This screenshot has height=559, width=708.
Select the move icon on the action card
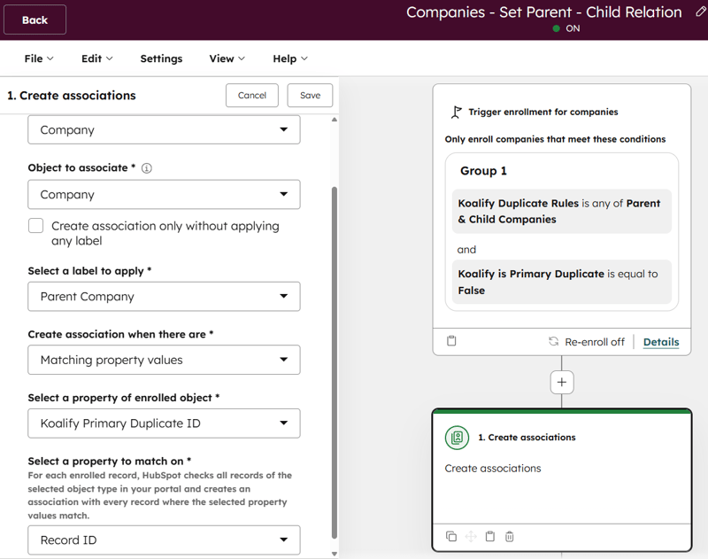[x=471, y=536]
